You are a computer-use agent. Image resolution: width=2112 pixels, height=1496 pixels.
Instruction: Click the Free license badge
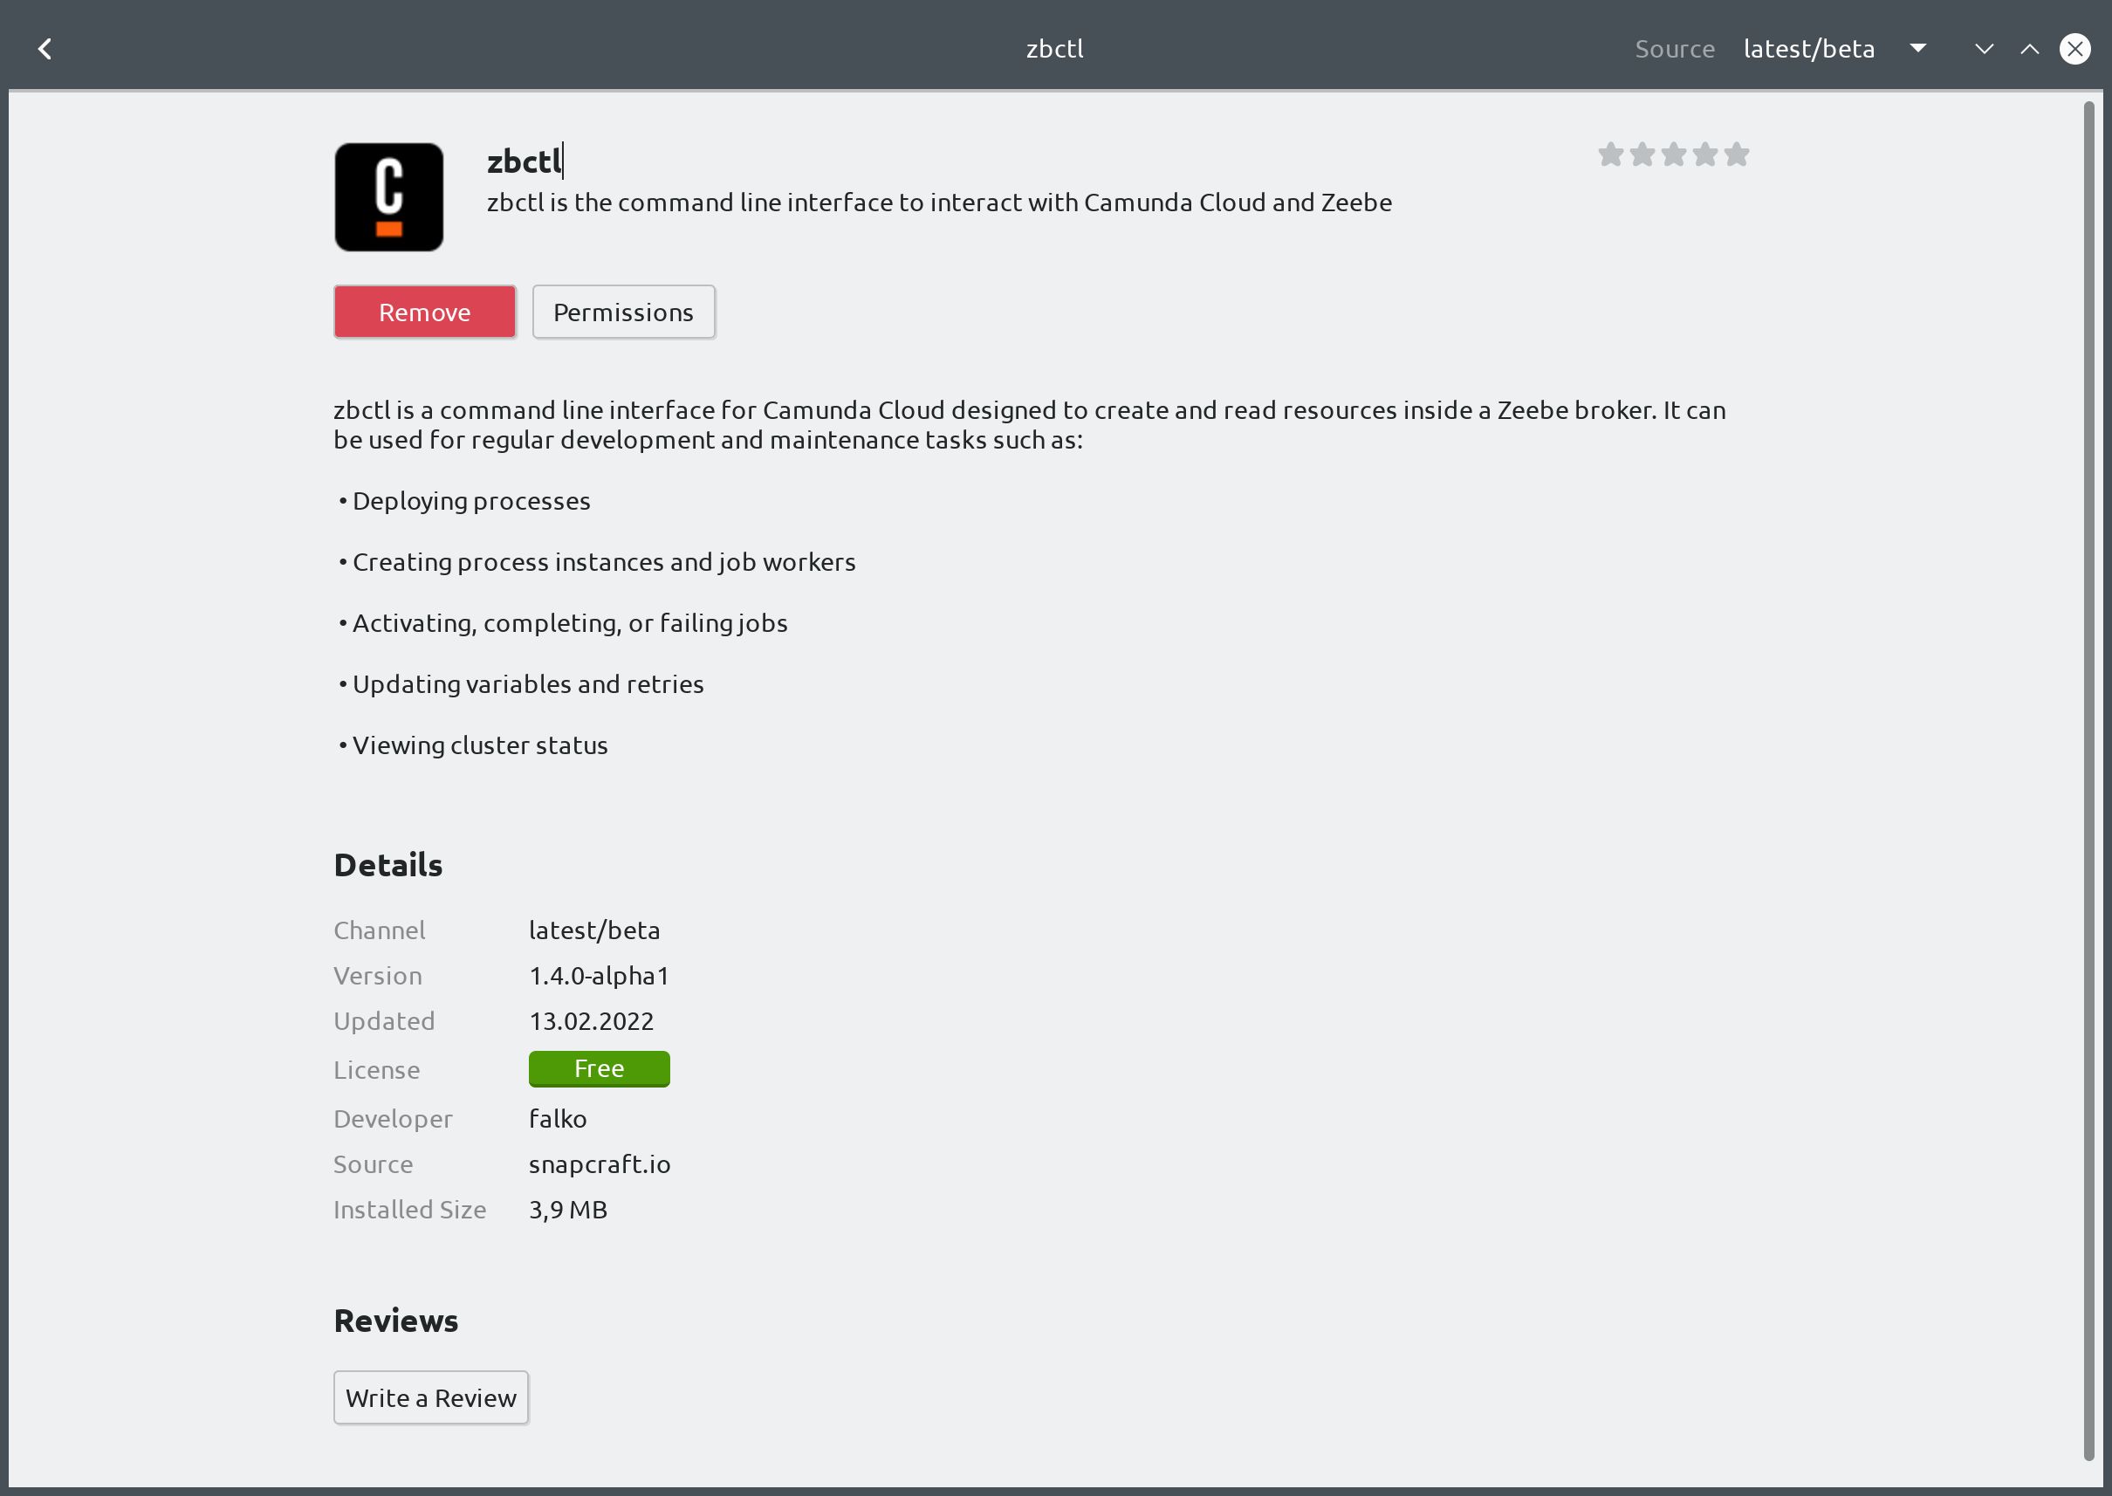(x=599, y=1068)
